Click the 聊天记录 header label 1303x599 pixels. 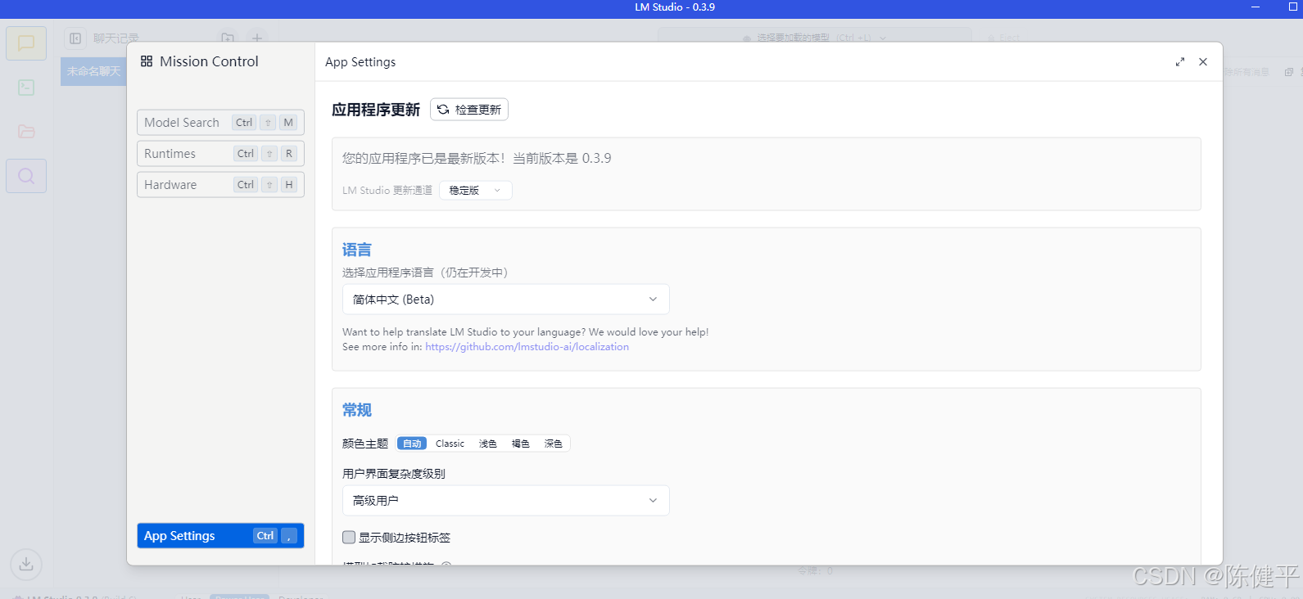pos(115,38)
